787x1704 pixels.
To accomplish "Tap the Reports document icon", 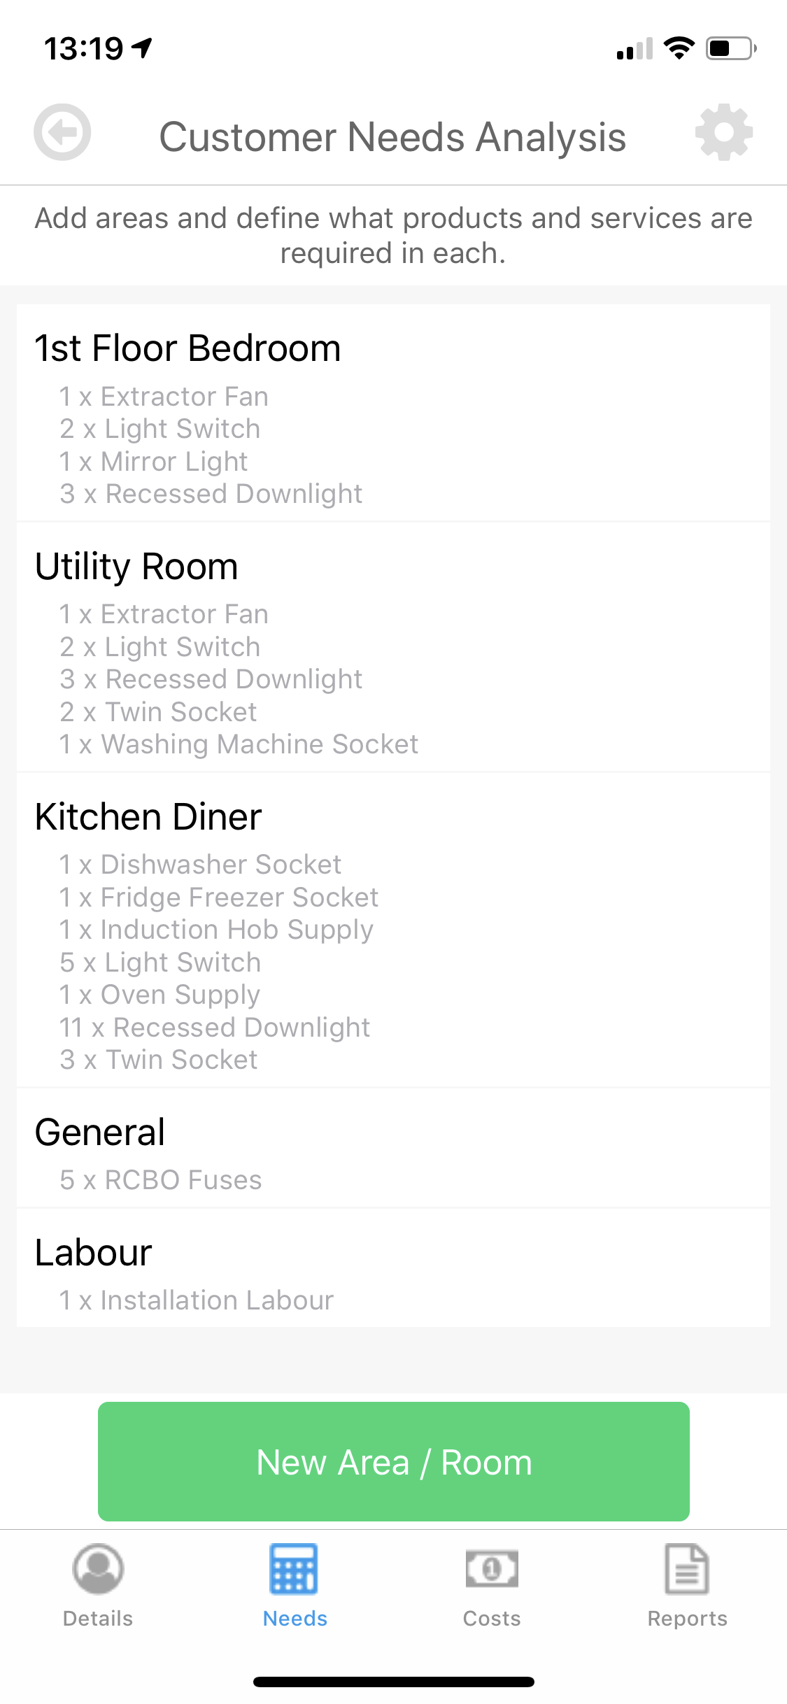I will (x=687, y=1568).
